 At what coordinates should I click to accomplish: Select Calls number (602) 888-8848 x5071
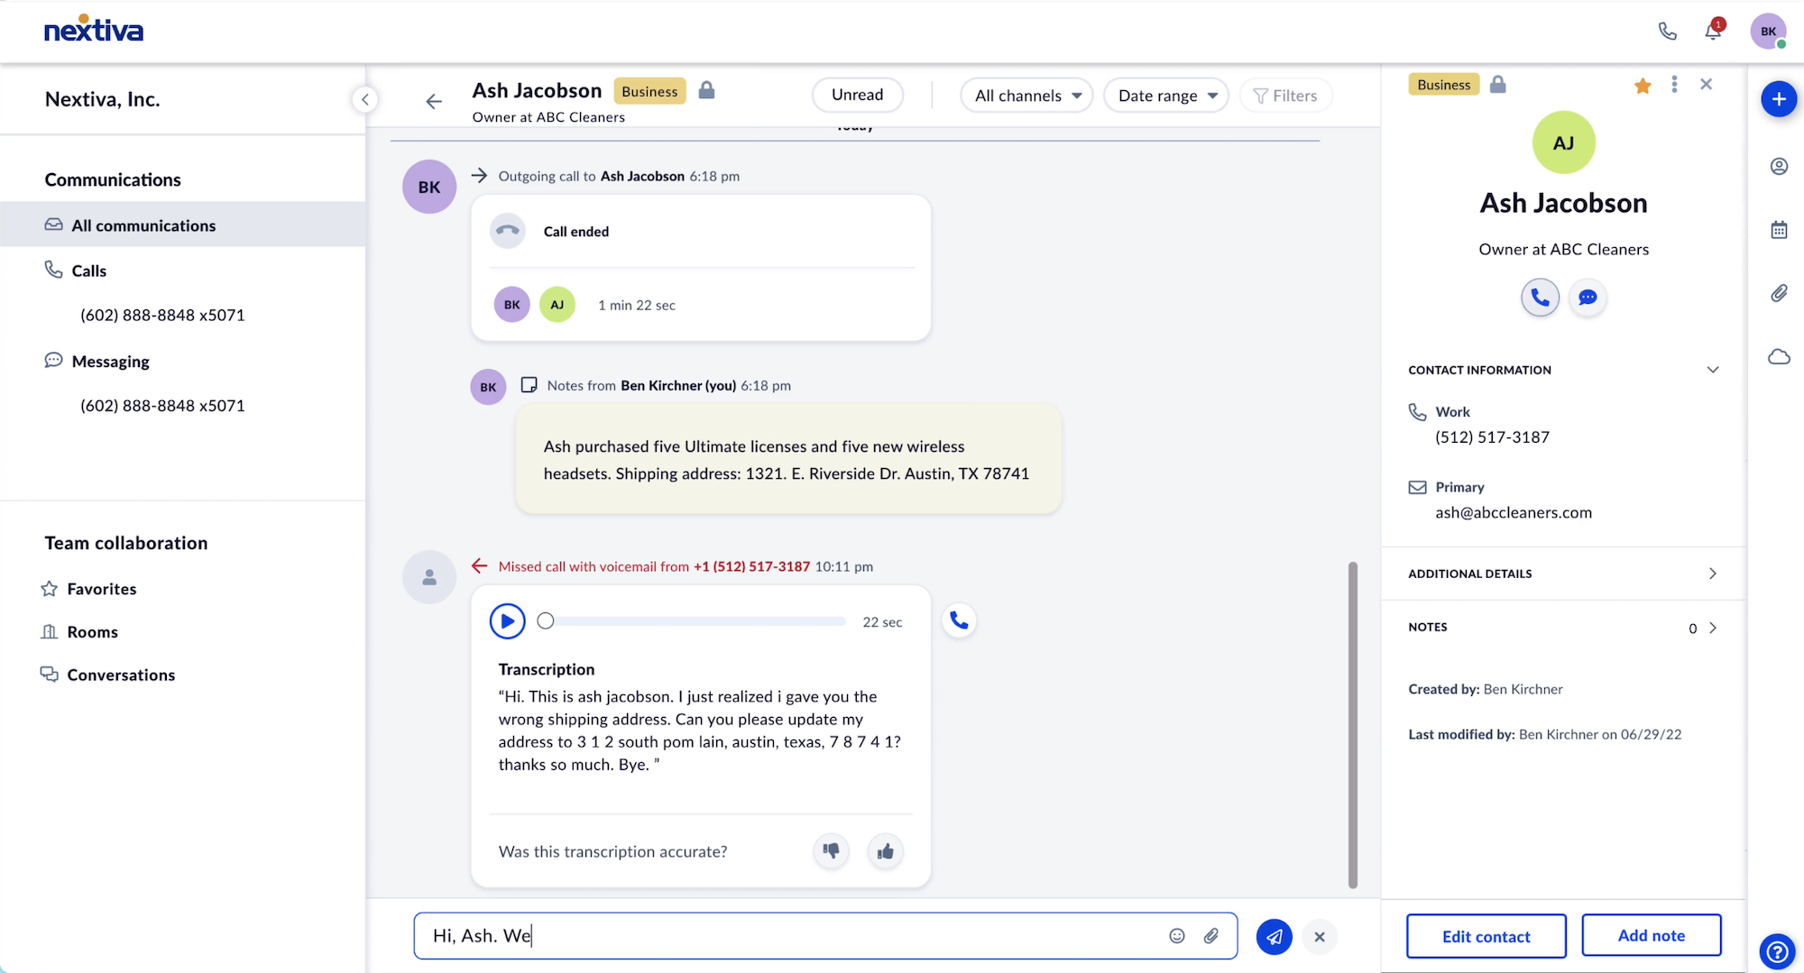[x=162, y=315]
